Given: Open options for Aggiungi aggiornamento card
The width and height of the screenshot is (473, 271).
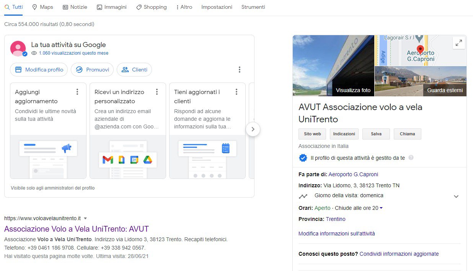Looking at the screenshot, I should click(77, 92).
